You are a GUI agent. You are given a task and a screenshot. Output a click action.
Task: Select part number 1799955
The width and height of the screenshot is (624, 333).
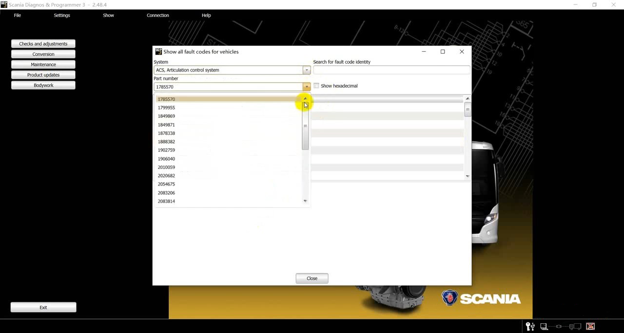(229, 108)
